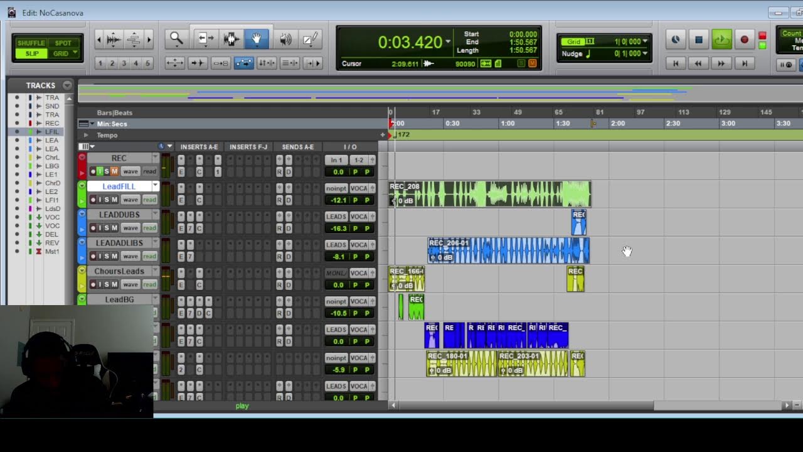
Task: Select the REC_208 green audio clip
Action: (490, 194)
